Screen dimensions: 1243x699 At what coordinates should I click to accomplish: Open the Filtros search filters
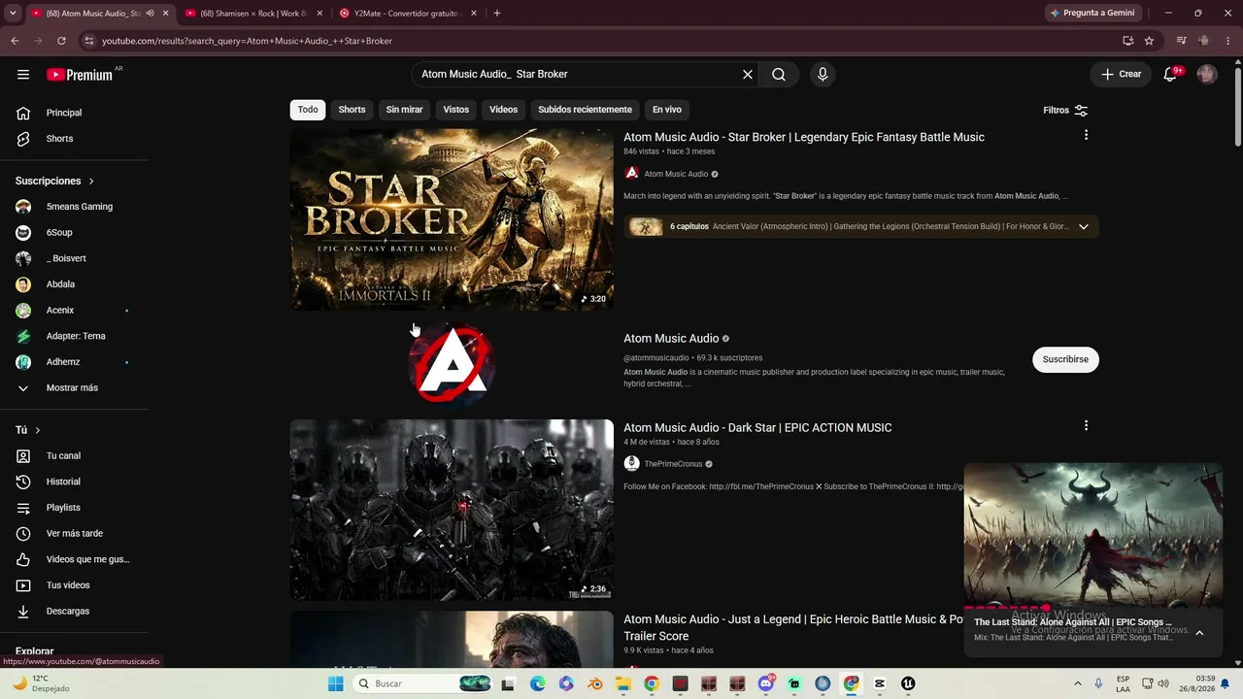pos(1065,111)
